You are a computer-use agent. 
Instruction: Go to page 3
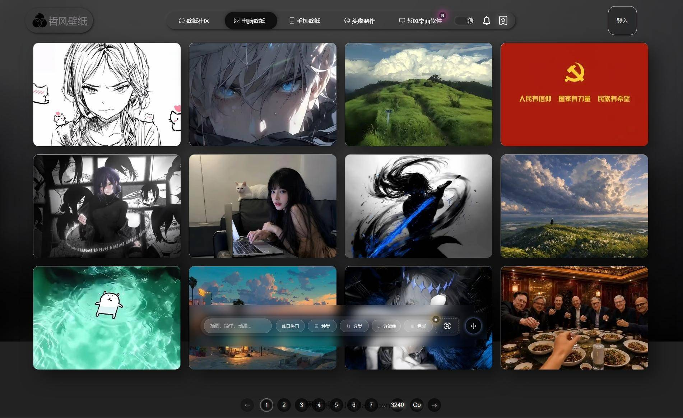[301, 405]
